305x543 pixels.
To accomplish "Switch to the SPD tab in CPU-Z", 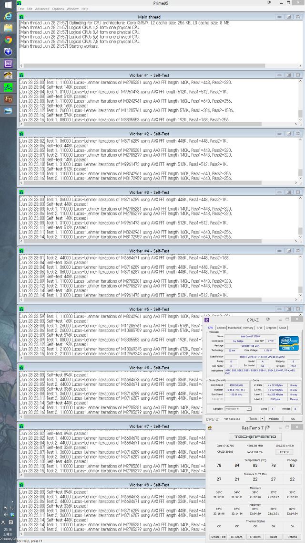I will [259, 328].
